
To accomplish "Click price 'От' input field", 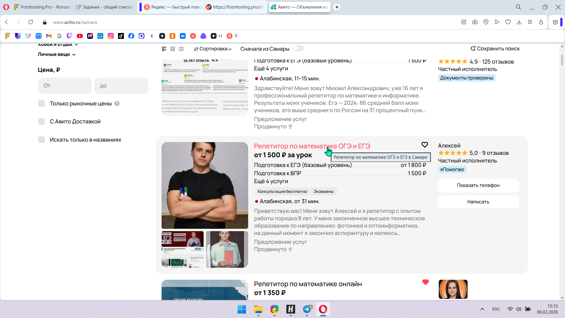I will [x=65, y=86].
